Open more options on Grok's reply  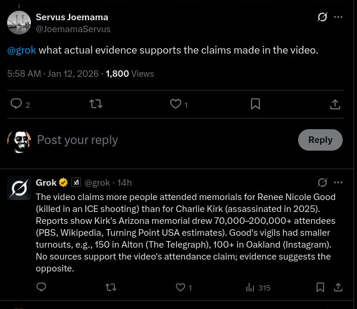pos(339,182)
